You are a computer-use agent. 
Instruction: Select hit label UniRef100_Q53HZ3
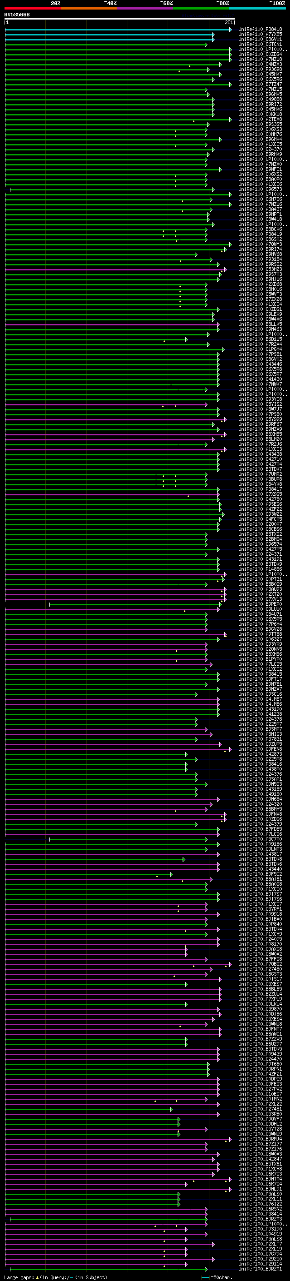click(260, 269)
